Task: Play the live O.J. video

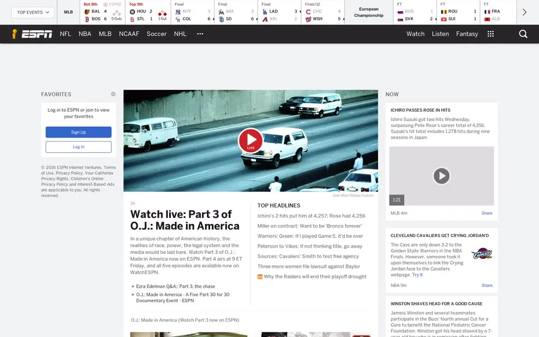Action: click(250, 140)
